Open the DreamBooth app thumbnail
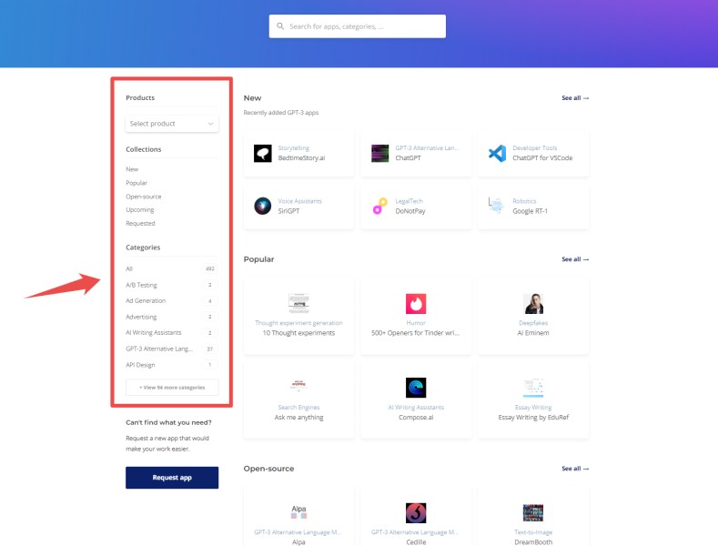The height and width of the screenshot is (546, 718). coord(533,513)
